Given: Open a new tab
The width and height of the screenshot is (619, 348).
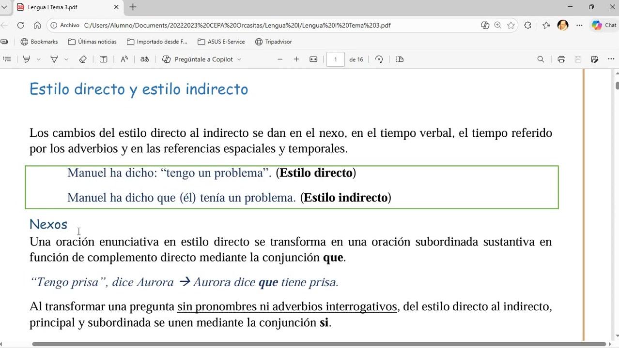Looking at the screenshot, I should point(133,7).
